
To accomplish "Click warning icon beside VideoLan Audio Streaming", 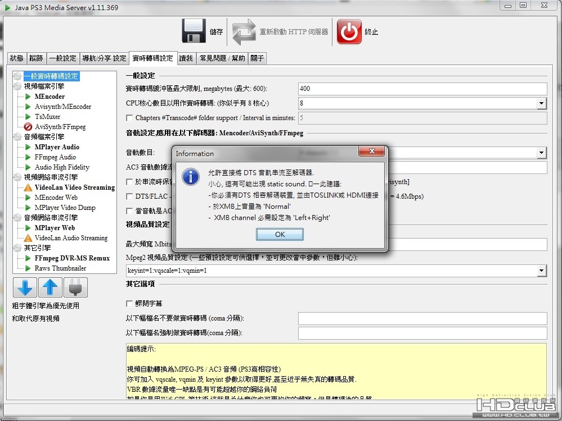I will click(x=28, y=238).
